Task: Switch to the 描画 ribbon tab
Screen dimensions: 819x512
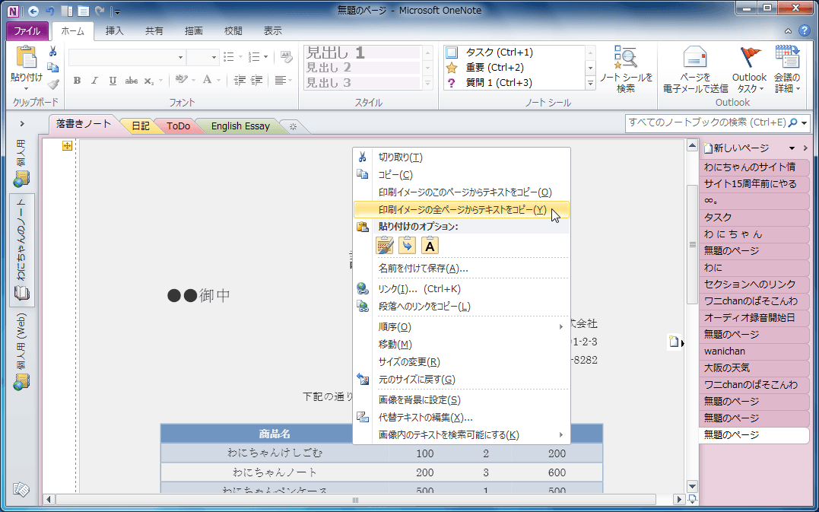Action: (194, 31)
